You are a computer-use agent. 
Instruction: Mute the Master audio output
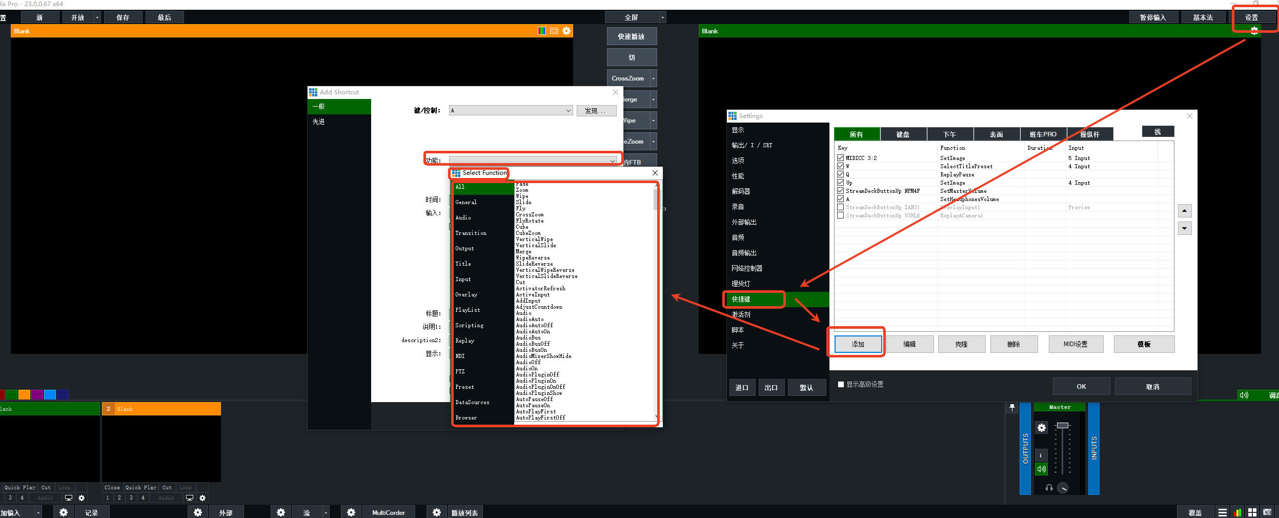(x=1041, y=469)
